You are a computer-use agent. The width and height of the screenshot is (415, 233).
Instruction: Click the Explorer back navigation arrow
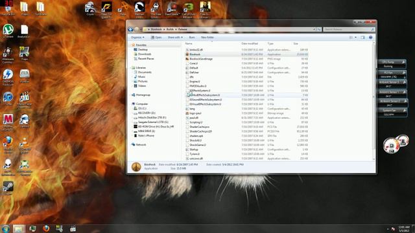130,29
